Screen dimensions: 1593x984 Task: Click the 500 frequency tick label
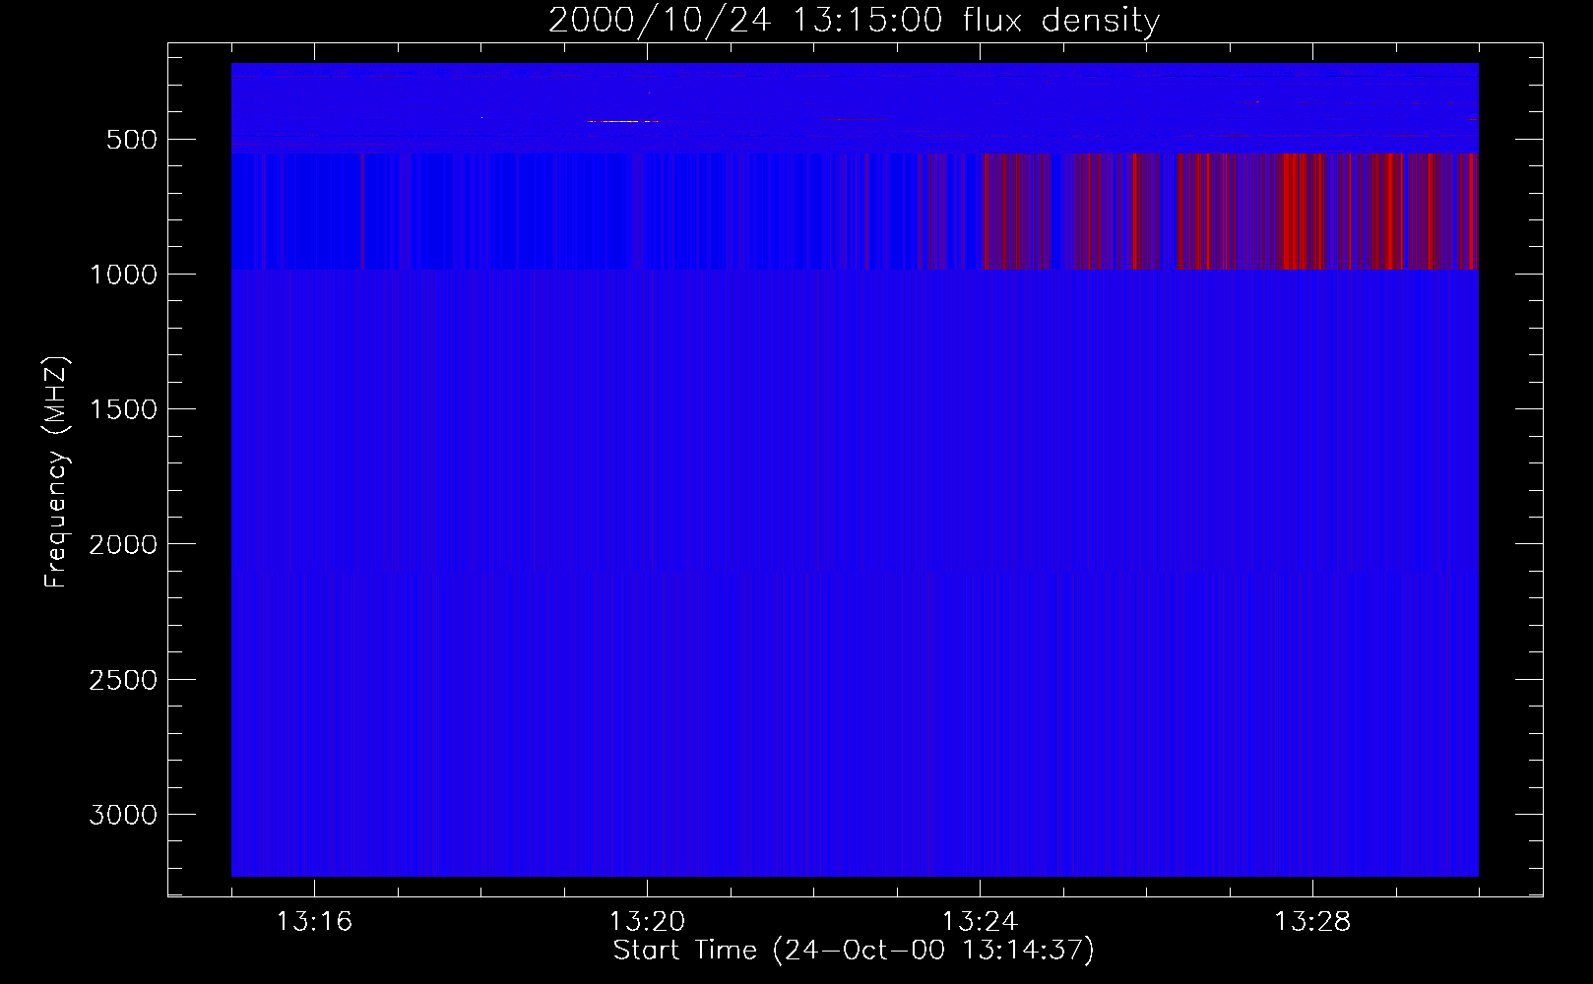click(133, 140)
